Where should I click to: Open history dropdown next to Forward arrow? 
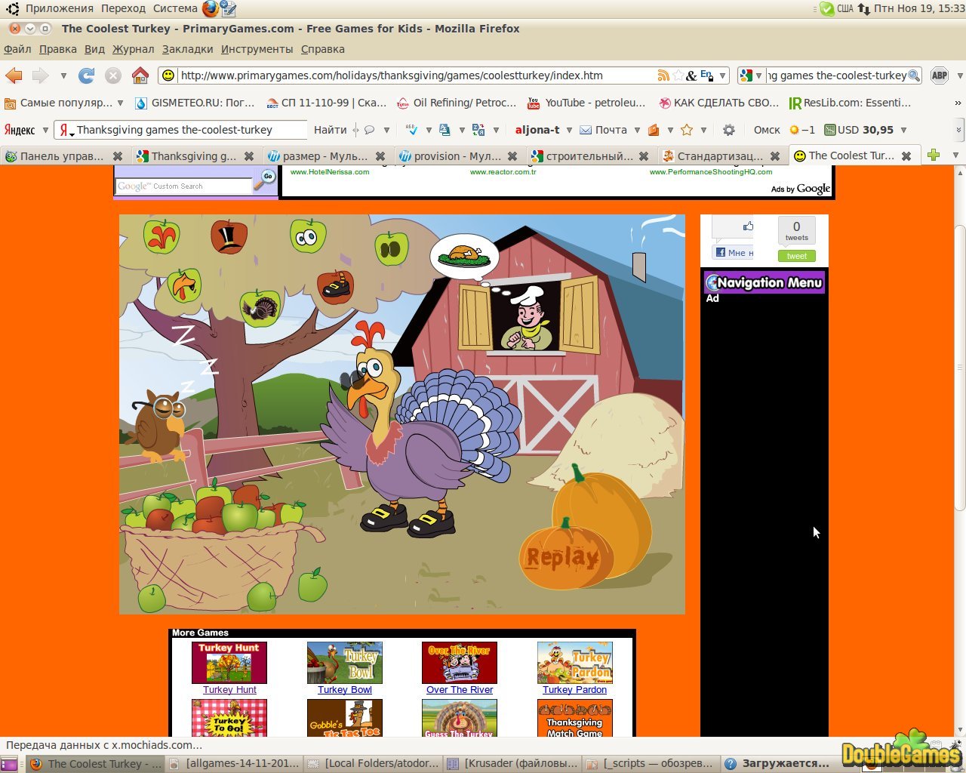[x=63, y=75]
